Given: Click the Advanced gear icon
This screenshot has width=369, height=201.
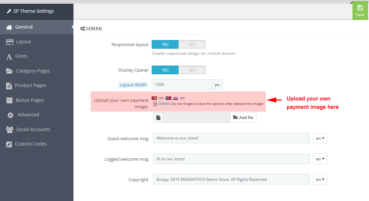Looking at the screenshot, I should click(10, 115).
